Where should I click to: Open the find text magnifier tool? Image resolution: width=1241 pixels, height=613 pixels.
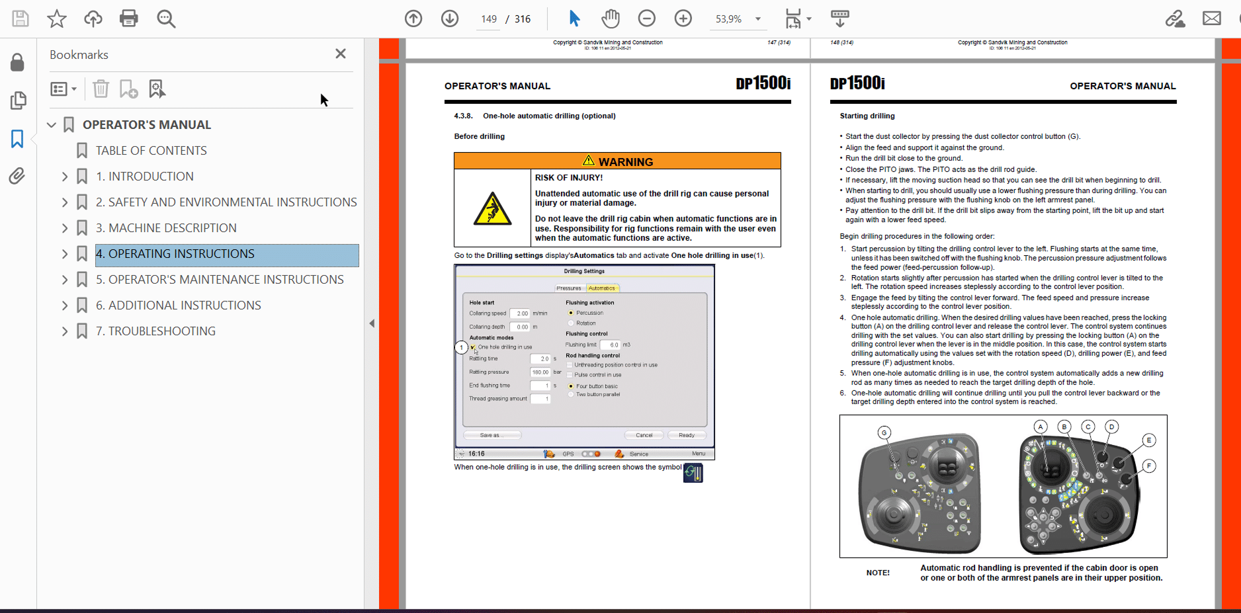[x=166, y=19]
